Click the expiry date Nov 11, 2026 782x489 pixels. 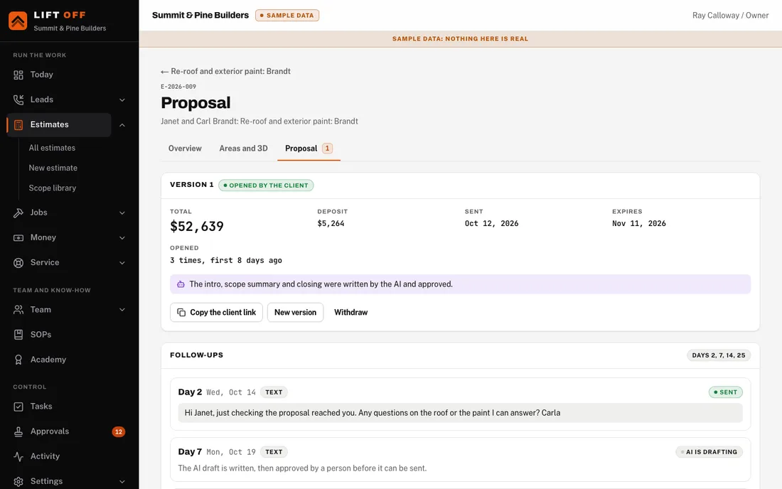[x=639, y=223]
